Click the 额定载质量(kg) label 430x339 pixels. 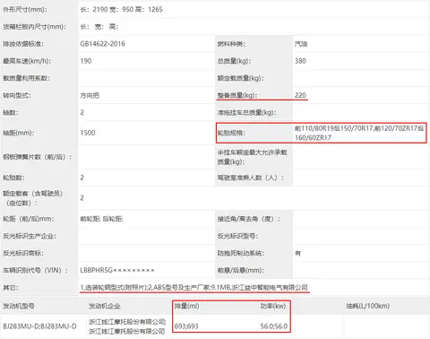240,78
